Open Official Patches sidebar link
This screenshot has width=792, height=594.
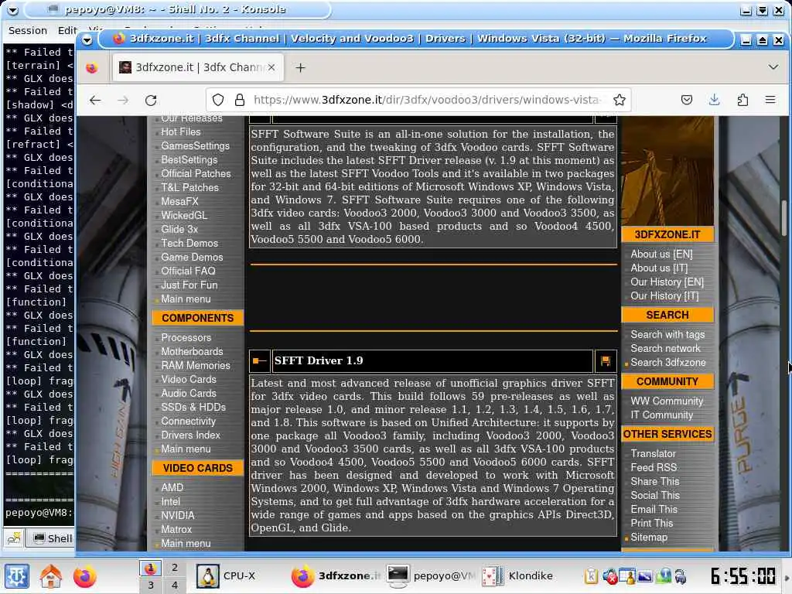click(196, 174)
